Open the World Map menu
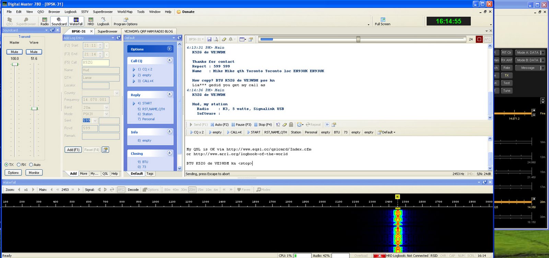The width and height of the screenshot is (549, 258). click(x=125, y=12)
